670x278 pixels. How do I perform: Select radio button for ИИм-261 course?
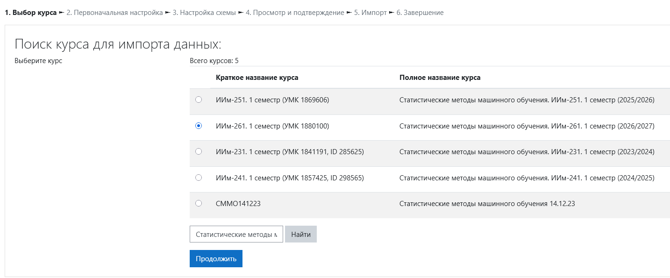199,126
